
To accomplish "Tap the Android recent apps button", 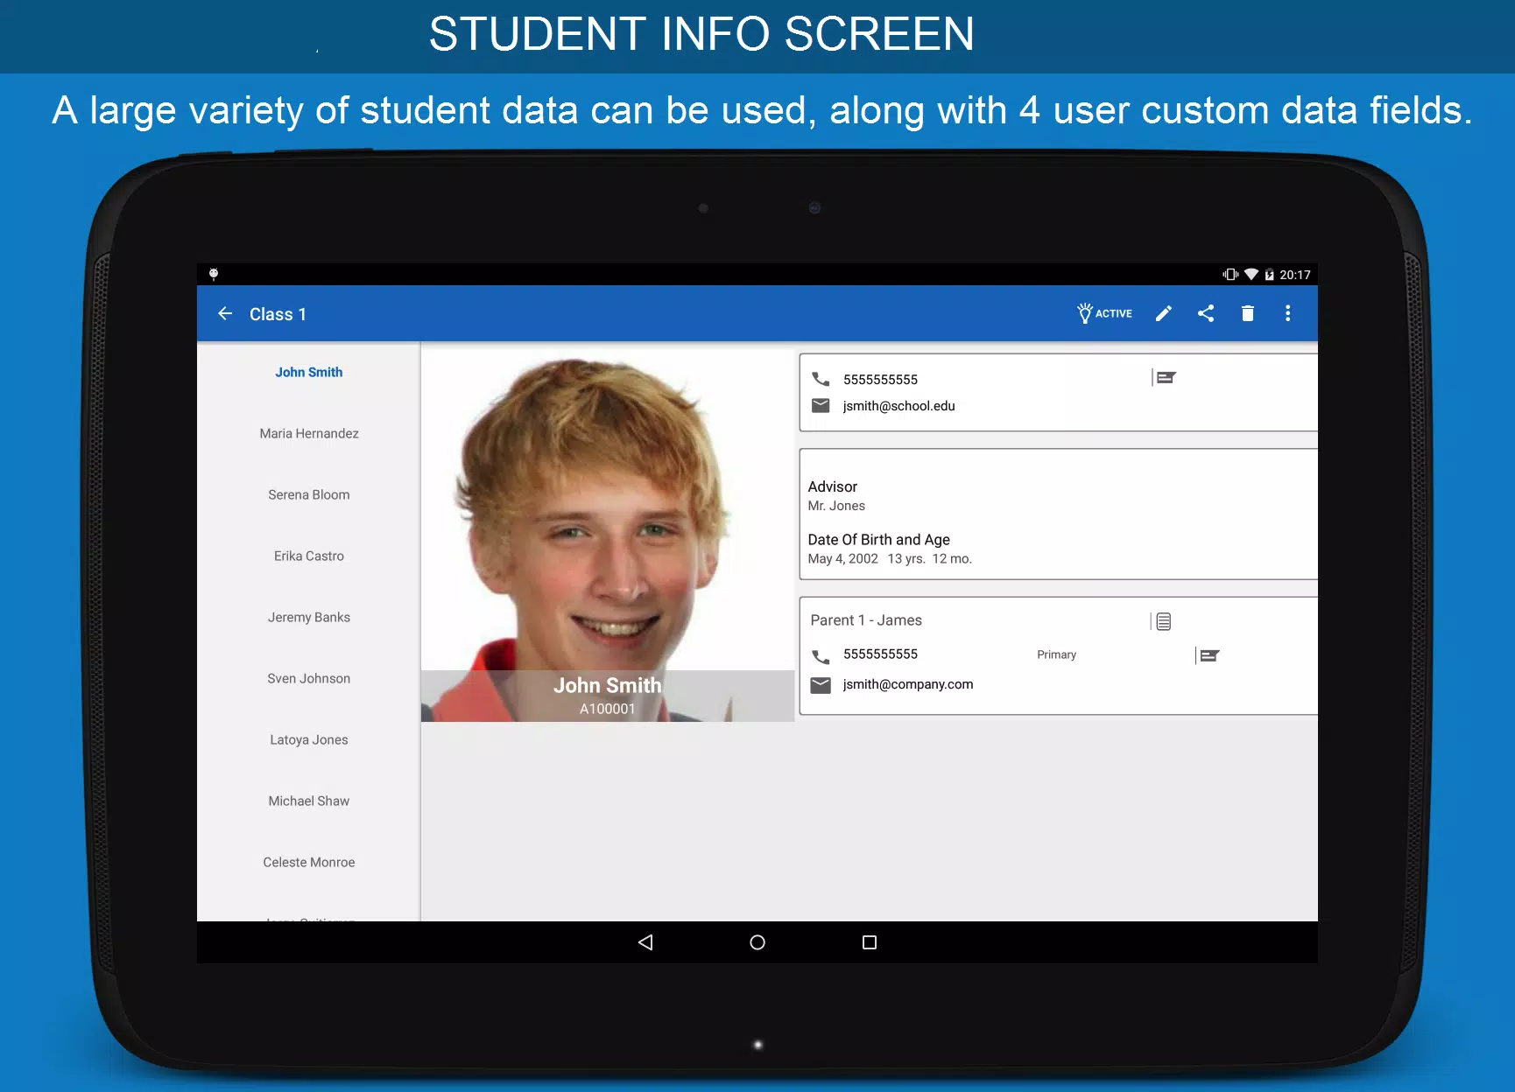I will [870, 942].
